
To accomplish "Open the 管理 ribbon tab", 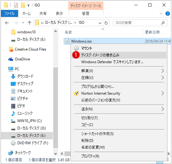I will point(86,14).
